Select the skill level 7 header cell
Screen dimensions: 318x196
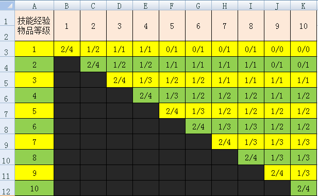pyautogui.click(x=225, y=26)
